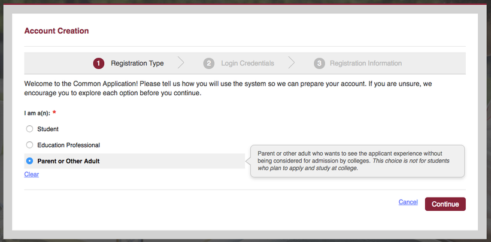Click the step 3 number circle
Screen dimensions: 491x242
(319, 63)
